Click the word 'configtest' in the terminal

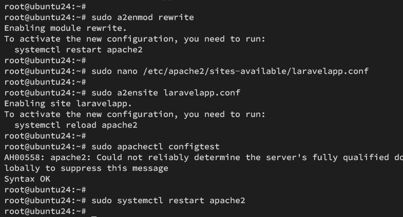point(194,147)
